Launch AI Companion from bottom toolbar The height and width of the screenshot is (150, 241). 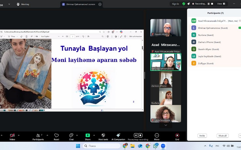click(x=118, y=137)
